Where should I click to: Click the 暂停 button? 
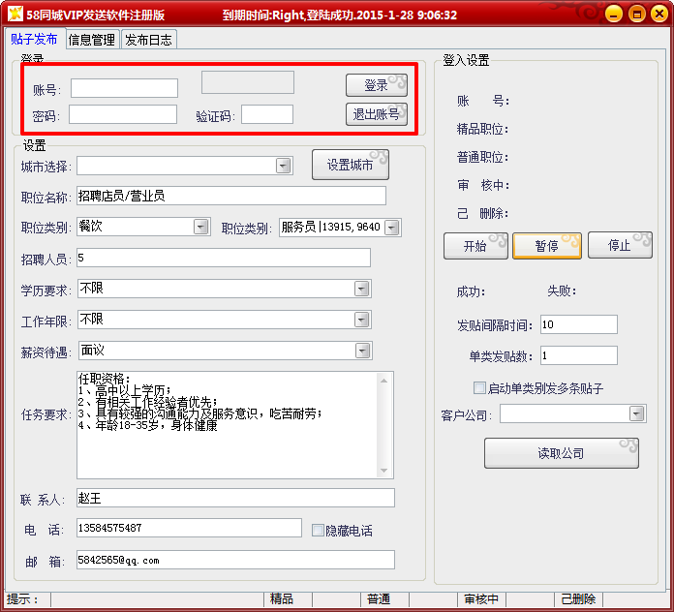click(x=547, y=245)
